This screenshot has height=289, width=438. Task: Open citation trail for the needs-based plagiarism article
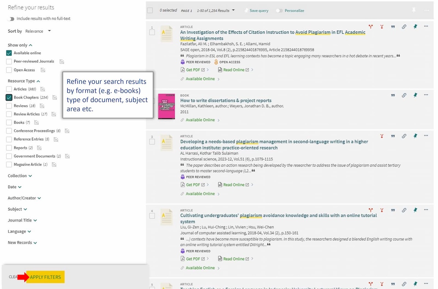[x=382, y=135]
